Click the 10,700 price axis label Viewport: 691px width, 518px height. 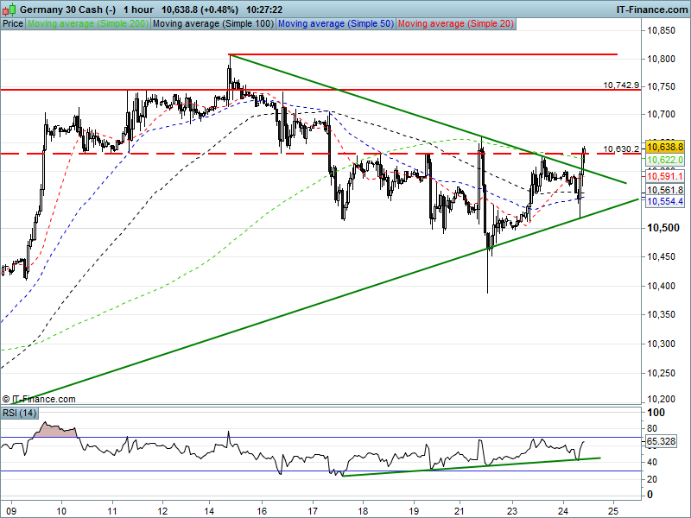[x=661, y=115]
